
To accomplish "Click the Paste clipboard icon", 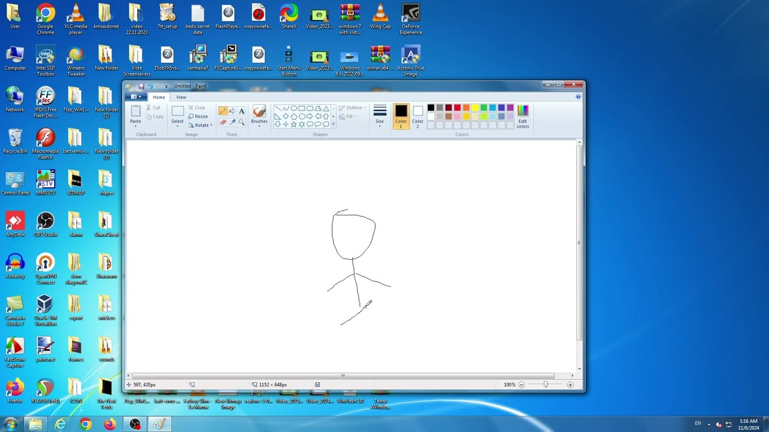I will coord(136,111).
